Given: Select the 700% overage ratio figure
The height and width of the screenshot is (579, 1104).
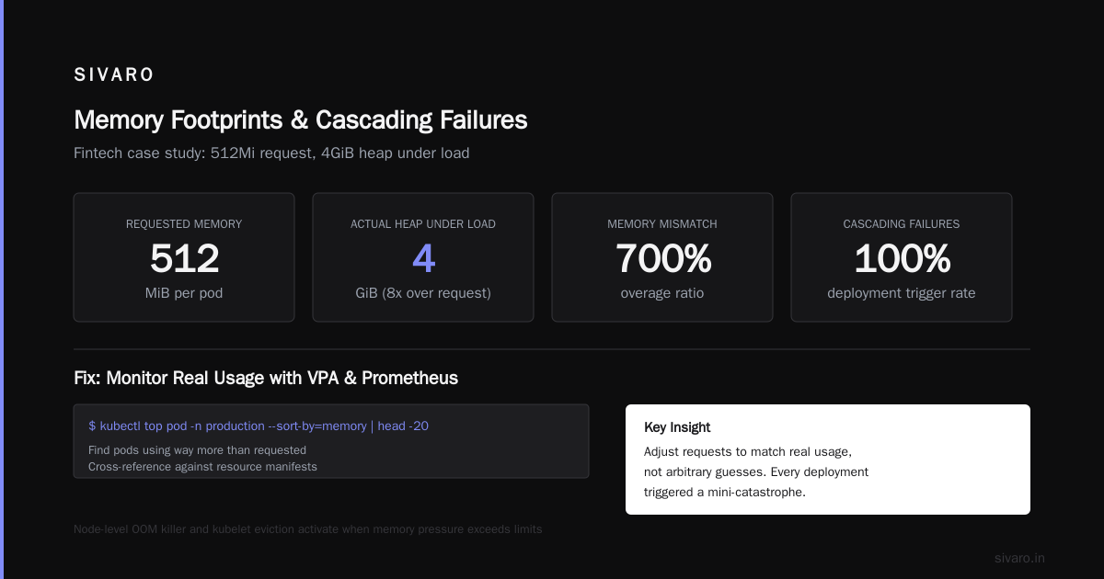Looking at the screenshot, I should [662, 259].
